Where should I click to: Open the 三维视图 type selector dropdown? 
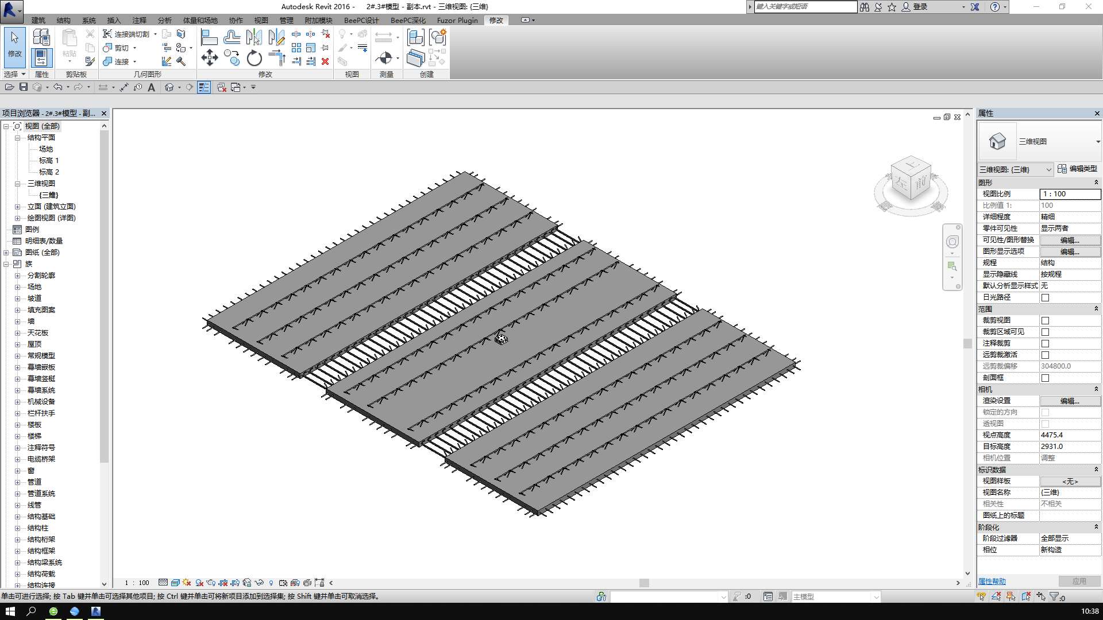[1097, 142]
